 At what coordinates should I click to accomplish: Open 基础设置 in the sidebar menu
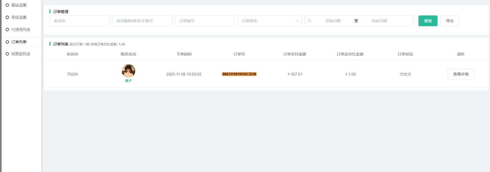tap(19, 5)
